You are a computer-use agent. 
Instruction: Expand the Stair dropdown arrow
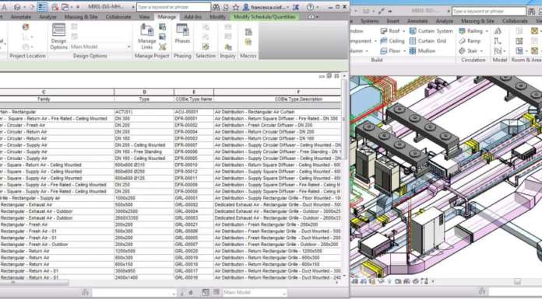click(482, 51)
